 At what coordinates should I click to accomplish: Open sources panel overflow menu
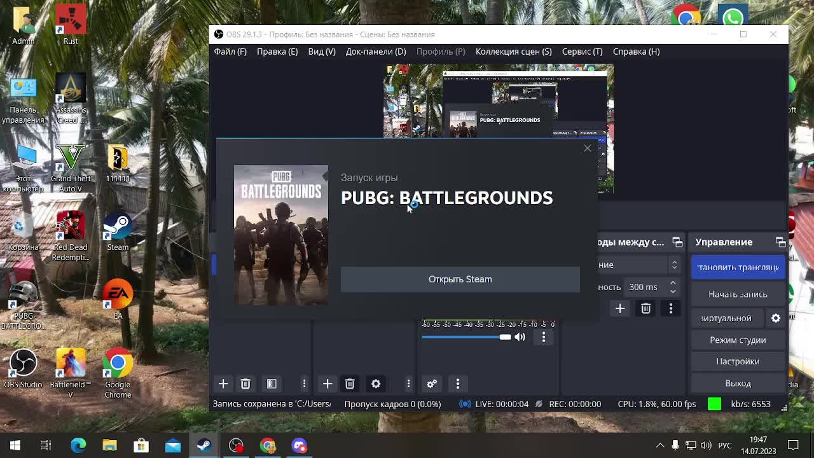pos(408,384)
